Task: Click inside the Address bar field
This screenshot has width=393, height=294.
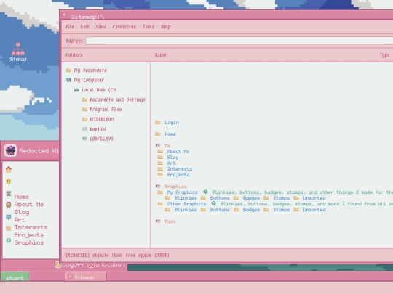Action: [239, 41]
